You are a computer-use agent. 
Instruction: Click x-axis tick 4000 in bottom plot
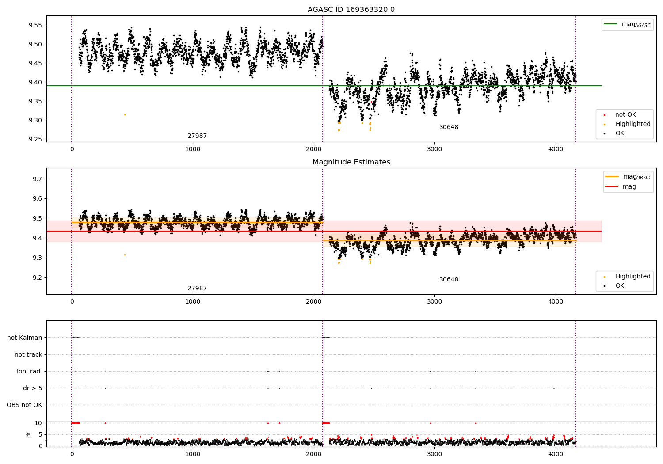click(556, 454)
